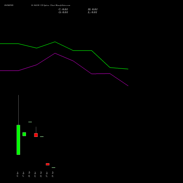Viewport: 183px width, 183px height.
Task: Click the BANKIND symbol label
Action: click(x=9, y=5)
